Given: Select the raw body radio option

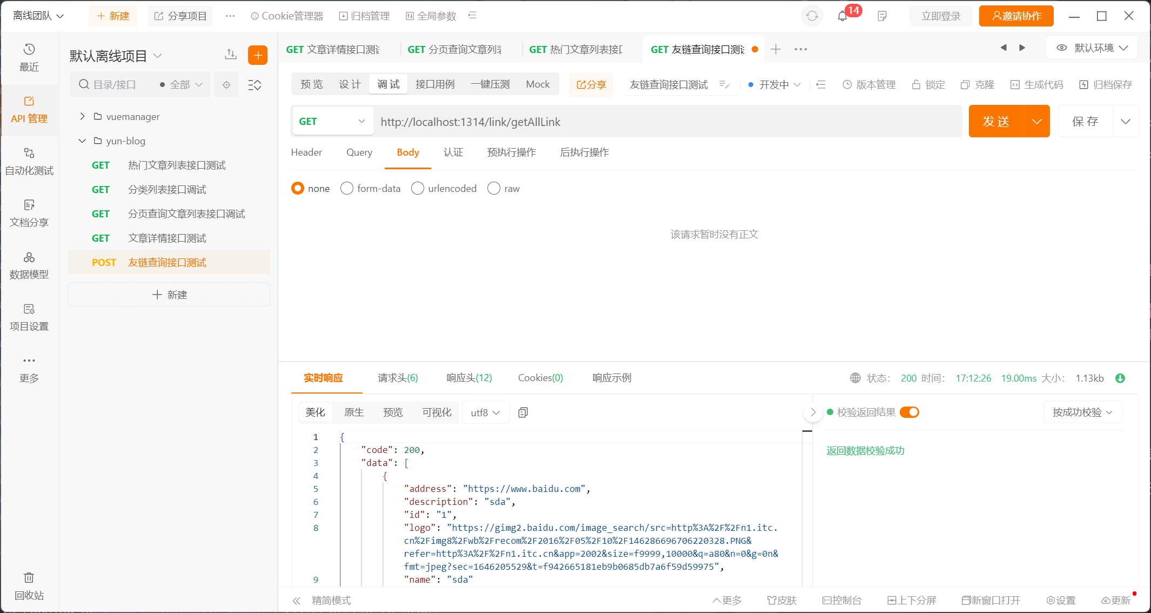Looking at the screenshot, I should pos(494,188).
